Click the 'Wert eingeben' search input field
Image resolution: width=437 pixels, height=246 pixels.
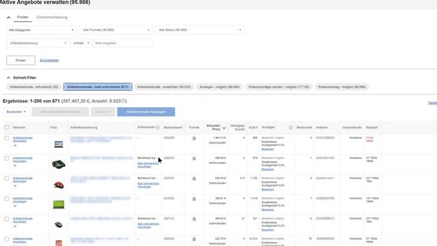tap(123, 43)
